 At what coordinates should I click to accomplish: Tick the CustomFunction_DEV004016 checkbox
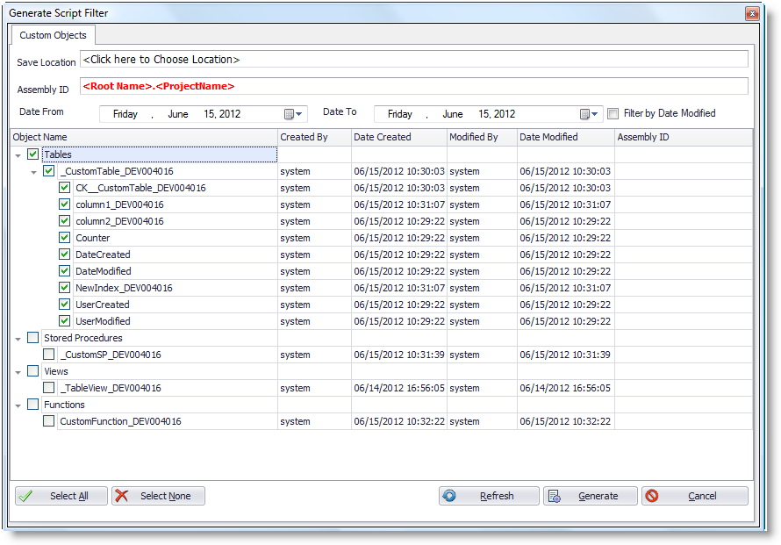click(49, 421)
